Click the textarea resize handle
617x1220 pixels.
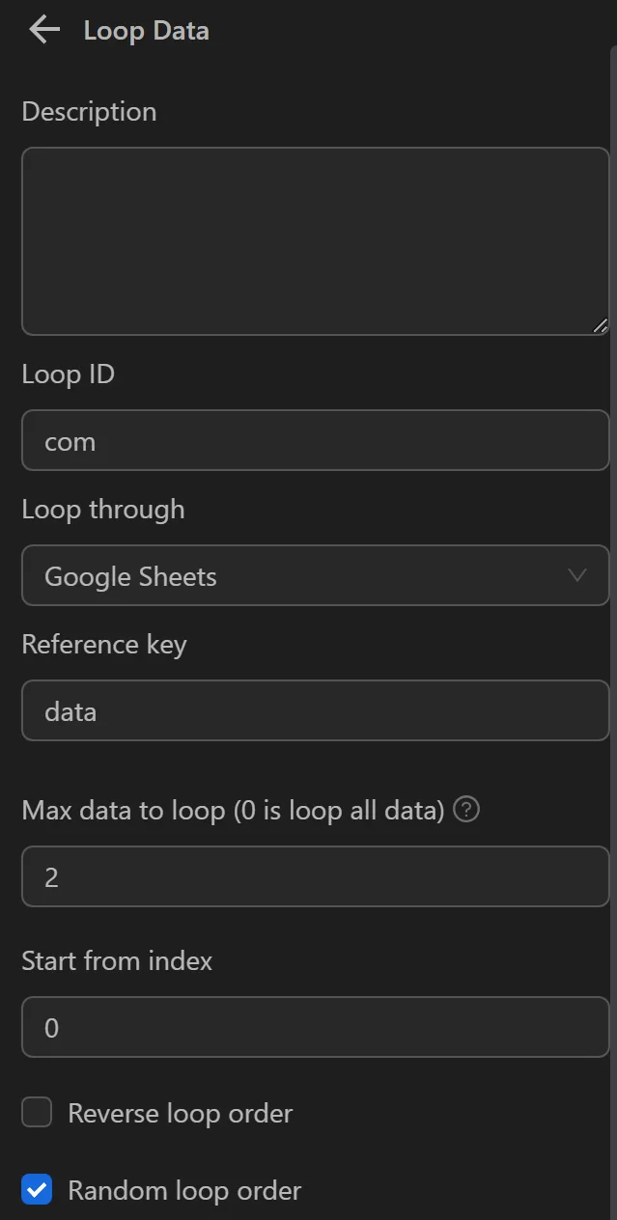click(x=600, y=326)
